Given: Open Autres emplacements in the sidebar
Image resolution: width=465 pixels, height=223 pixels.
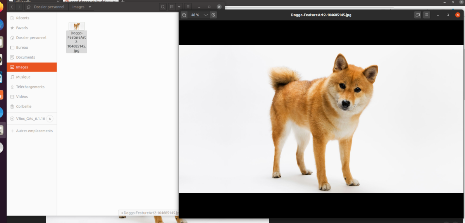Looking at the screenshot, I should 32,131.
